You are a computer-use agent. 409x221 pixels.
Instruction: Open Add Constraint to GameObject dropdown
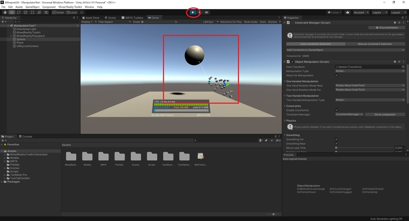tap(345, 50)
